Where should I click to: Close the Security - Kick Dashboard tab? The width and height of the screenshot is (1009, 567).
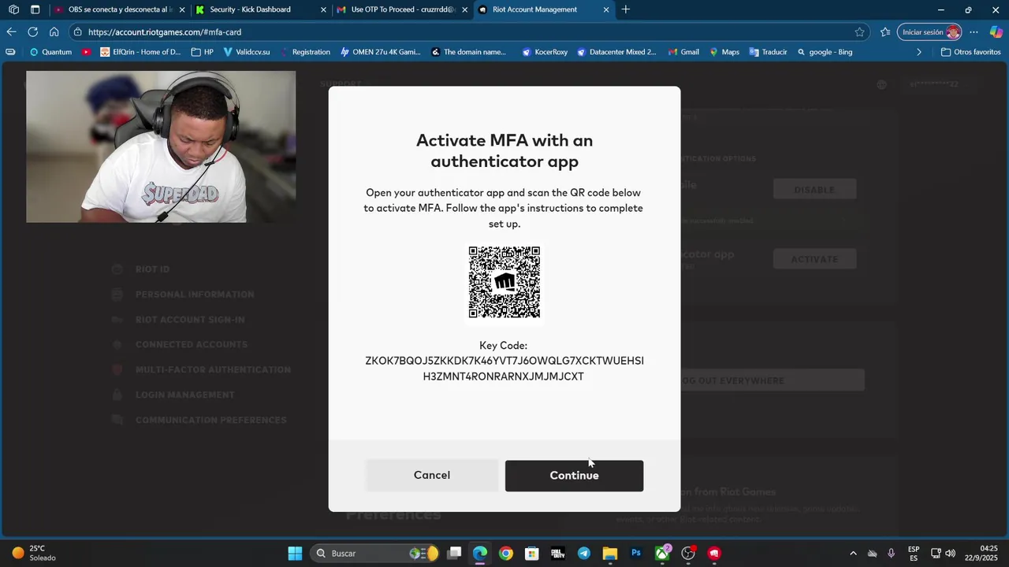(x=323, y=9)
